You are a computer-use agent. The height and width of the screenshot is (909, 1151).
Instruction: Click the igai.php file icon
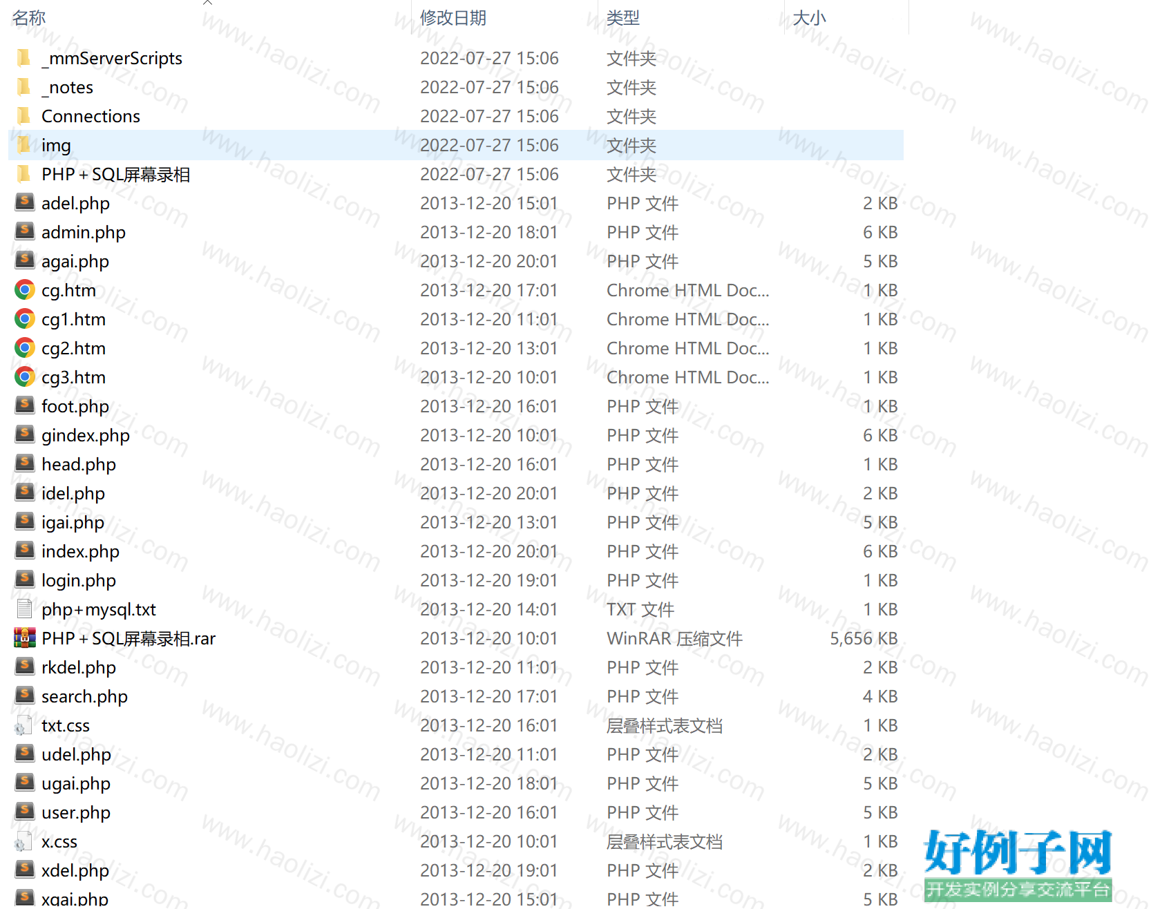pyautogui.click(x=25, y=521)
